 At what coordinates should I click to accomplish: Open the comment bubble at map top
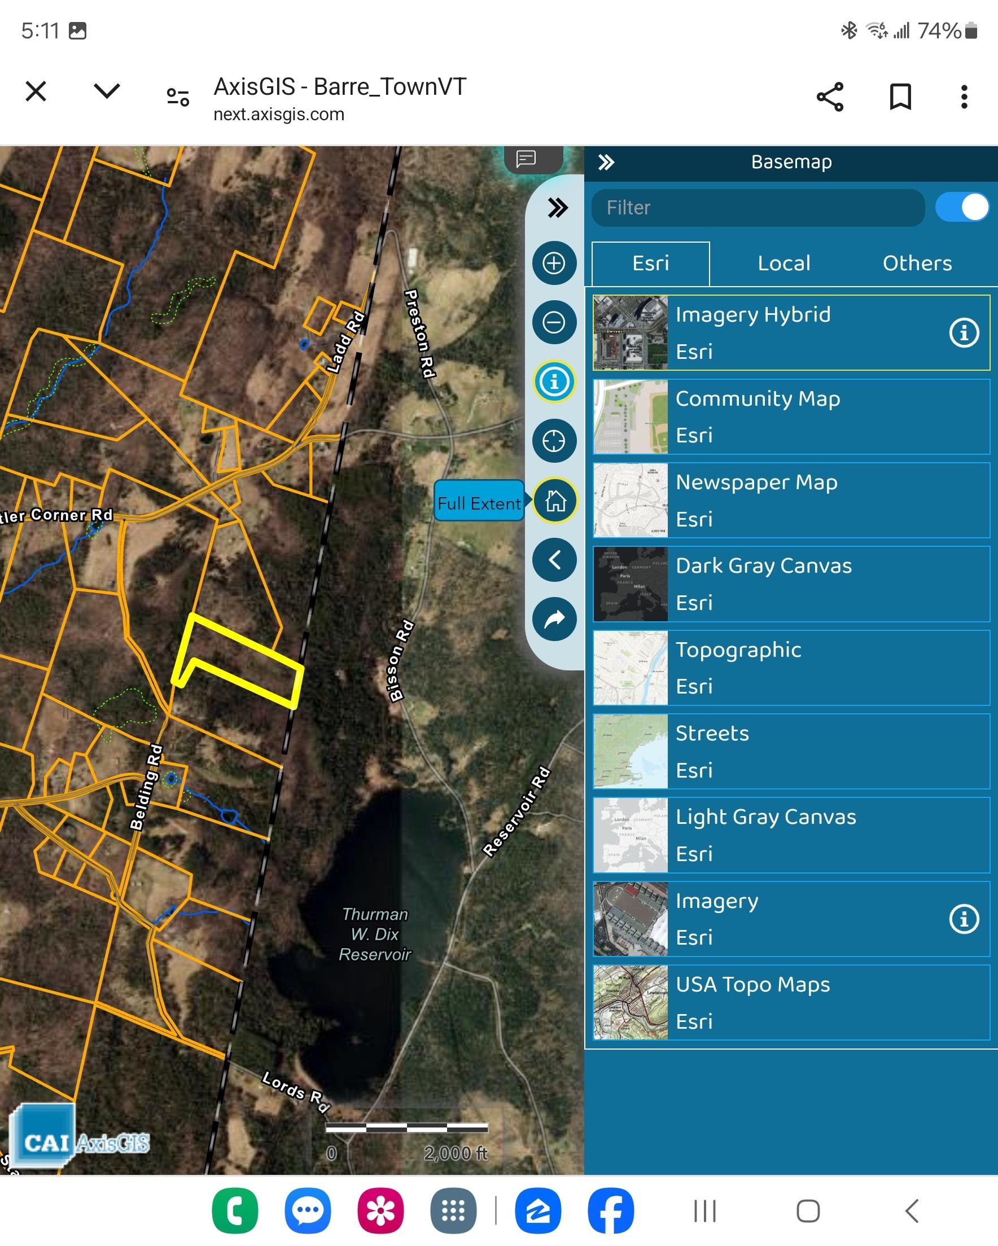(x=527, y=159)
